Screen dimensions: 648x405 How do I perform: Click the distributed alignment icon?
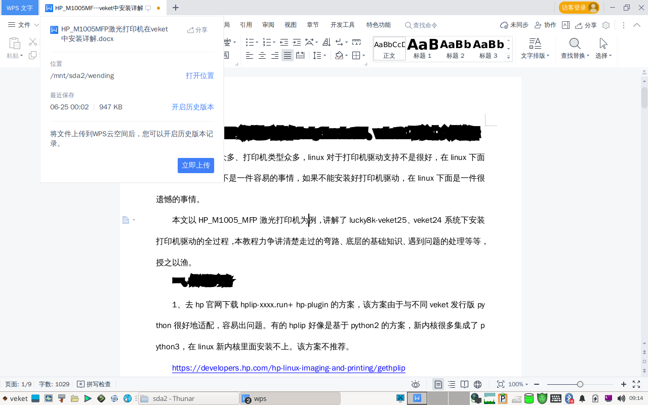click(300, 56)
